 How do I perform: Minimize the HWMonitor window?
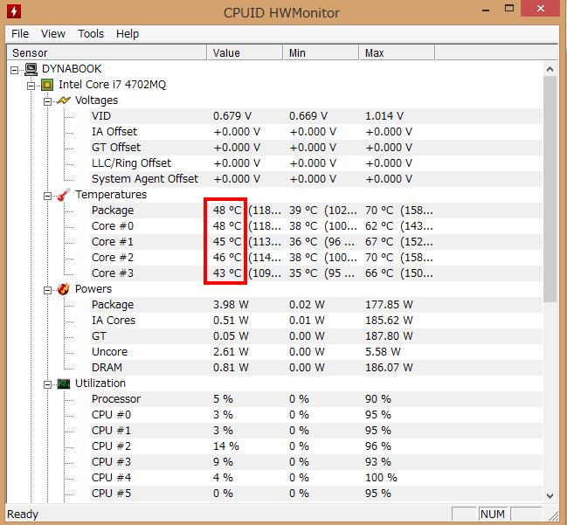click(486, 10)
